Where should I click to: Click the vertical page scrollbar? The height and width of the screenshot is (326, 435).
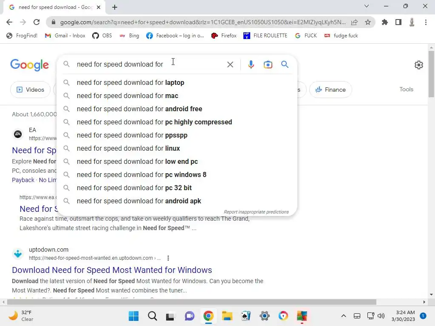coord(431,74)
